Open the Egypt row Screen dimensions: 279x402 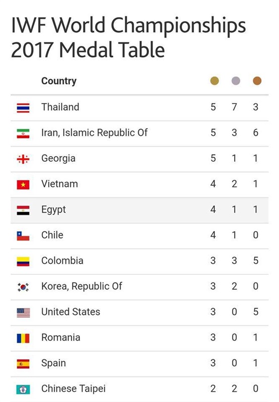tap(140, 210)
